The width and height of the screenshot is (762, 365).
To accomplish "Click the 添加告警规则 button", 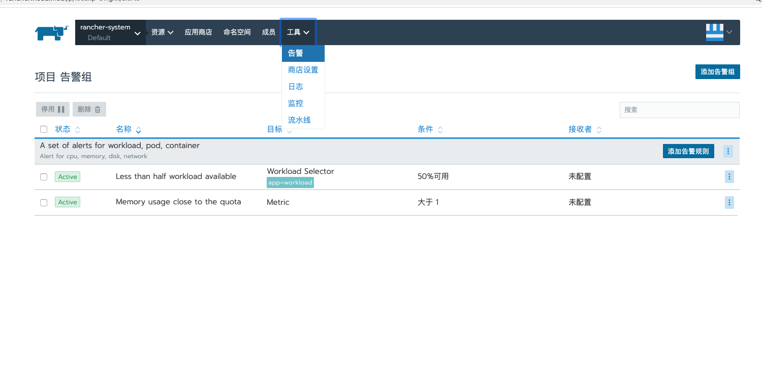I will click(688, 151).
